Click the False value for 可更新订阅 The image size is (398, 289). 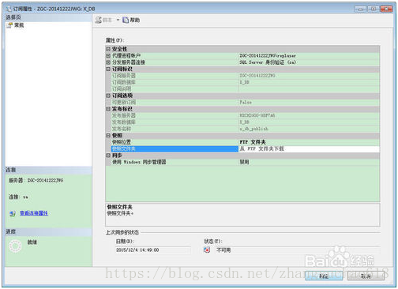[309, 102]
